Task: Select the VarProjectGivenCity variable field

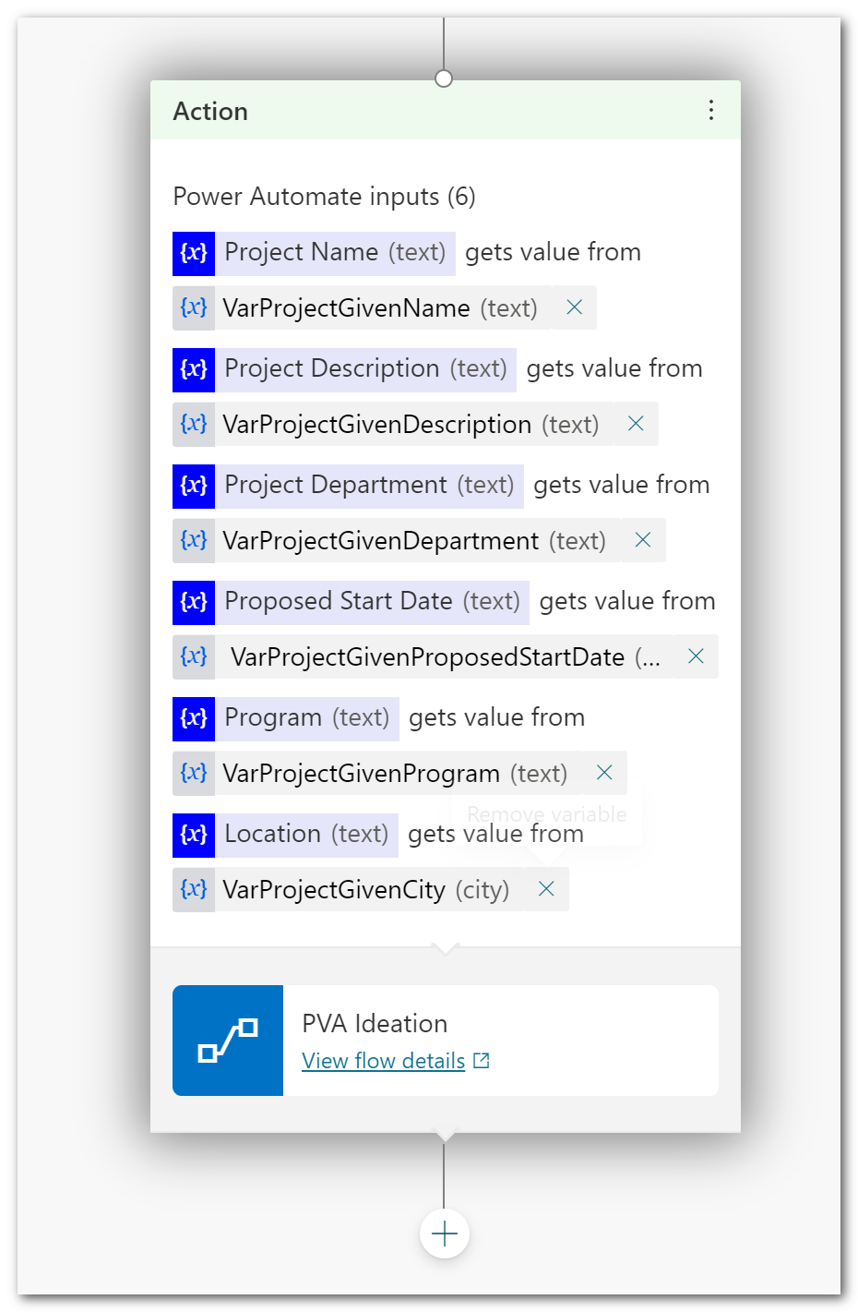Action: coord(369,889)
